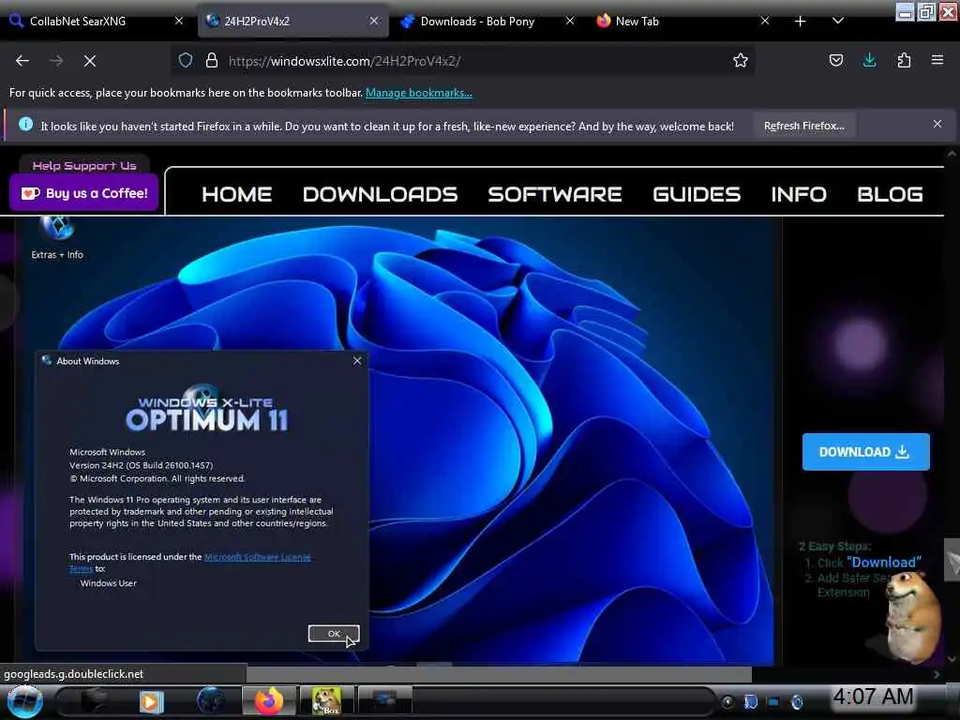Dismiss the Firefox refresh notification bar
960x720 pixels.
937,125
